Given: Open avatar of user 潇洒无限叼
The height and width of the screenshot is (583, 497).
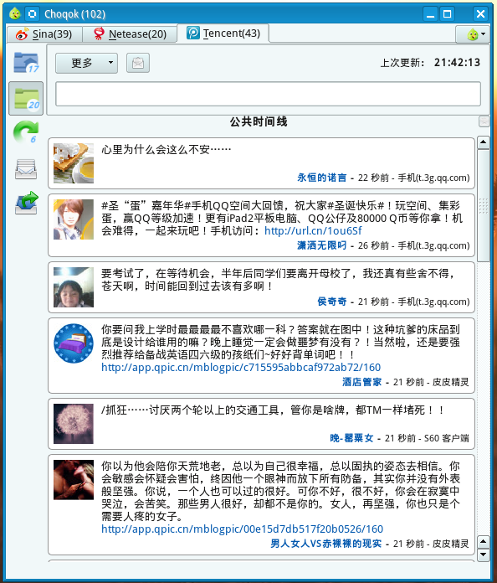Looking at the screenshot, I should tap(74, 219).
